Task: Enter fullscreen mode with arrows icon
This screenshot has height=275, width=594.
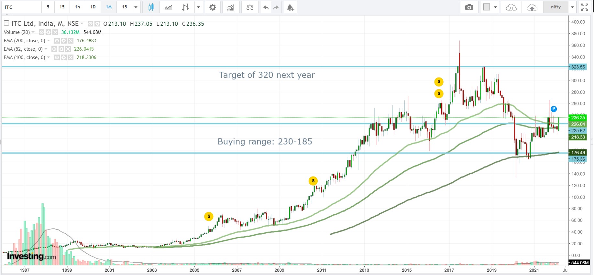Action: point(585,7)
